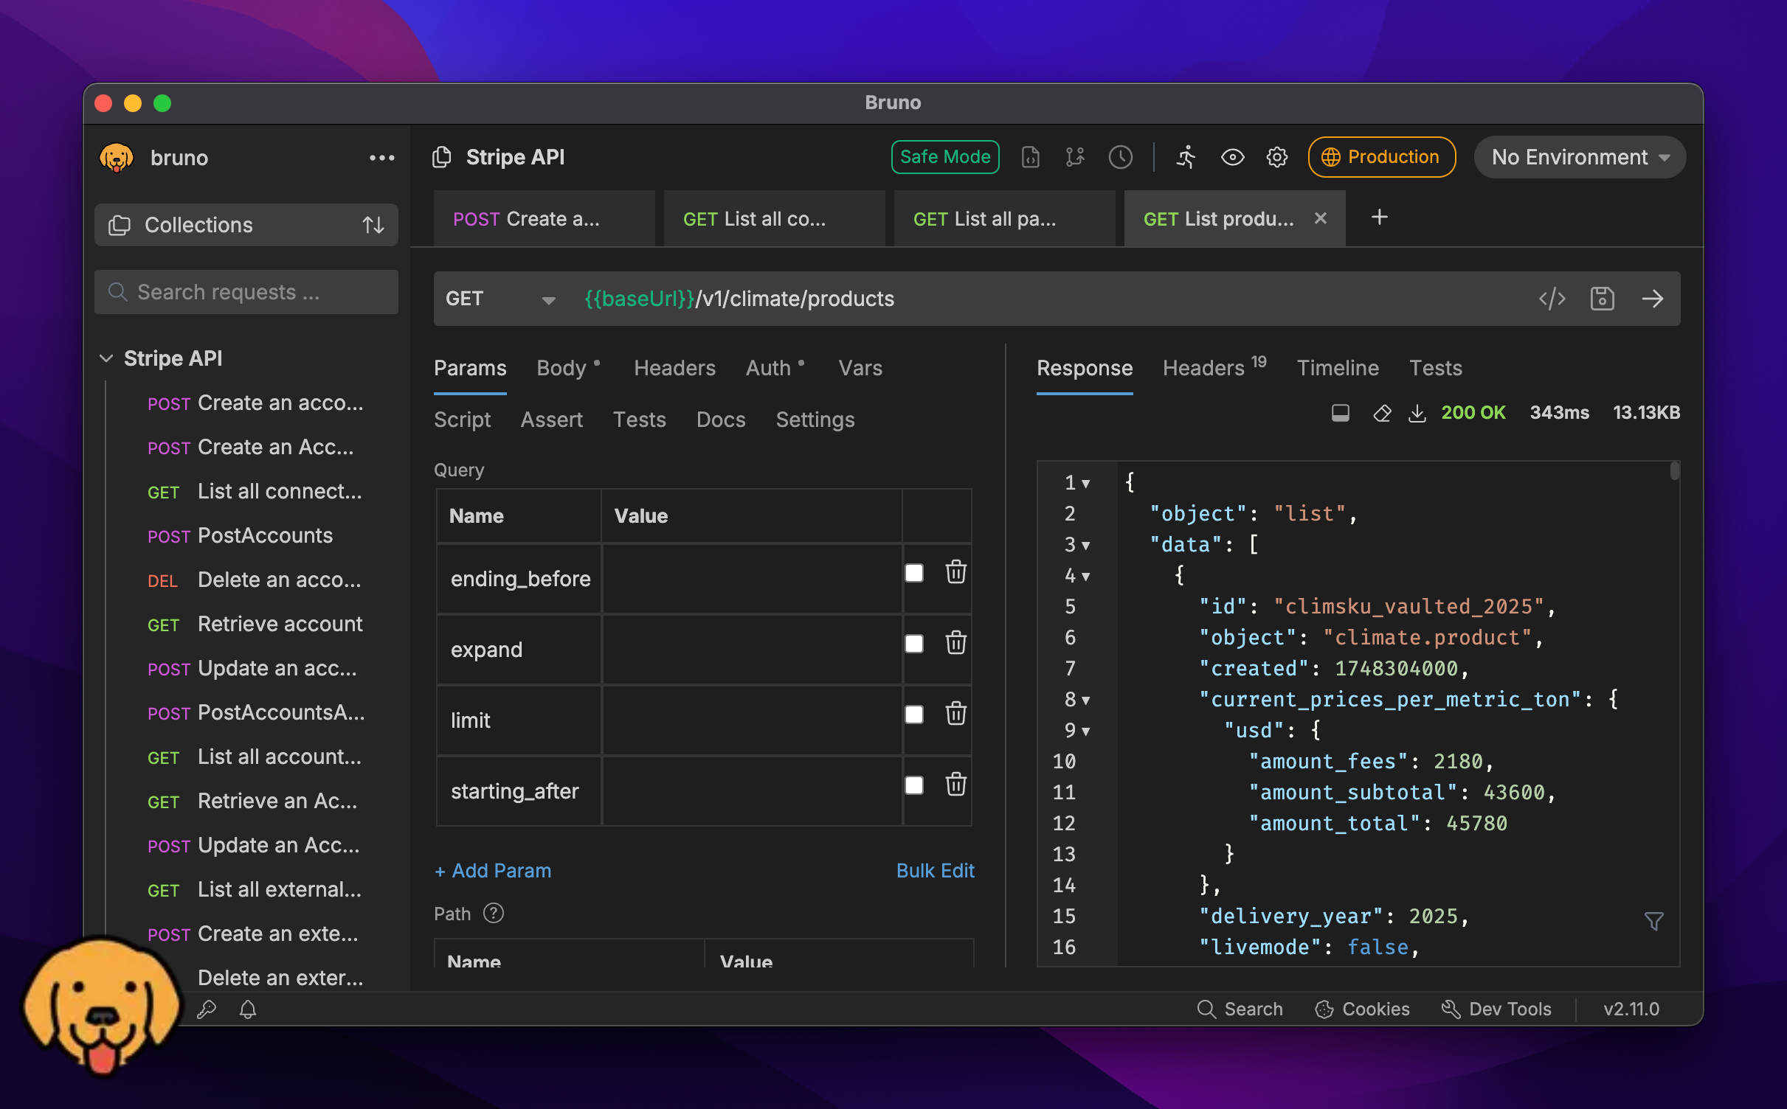
Task: Open collection settings gear icon
Action: pyautogui.click(x=1276, y=157)
